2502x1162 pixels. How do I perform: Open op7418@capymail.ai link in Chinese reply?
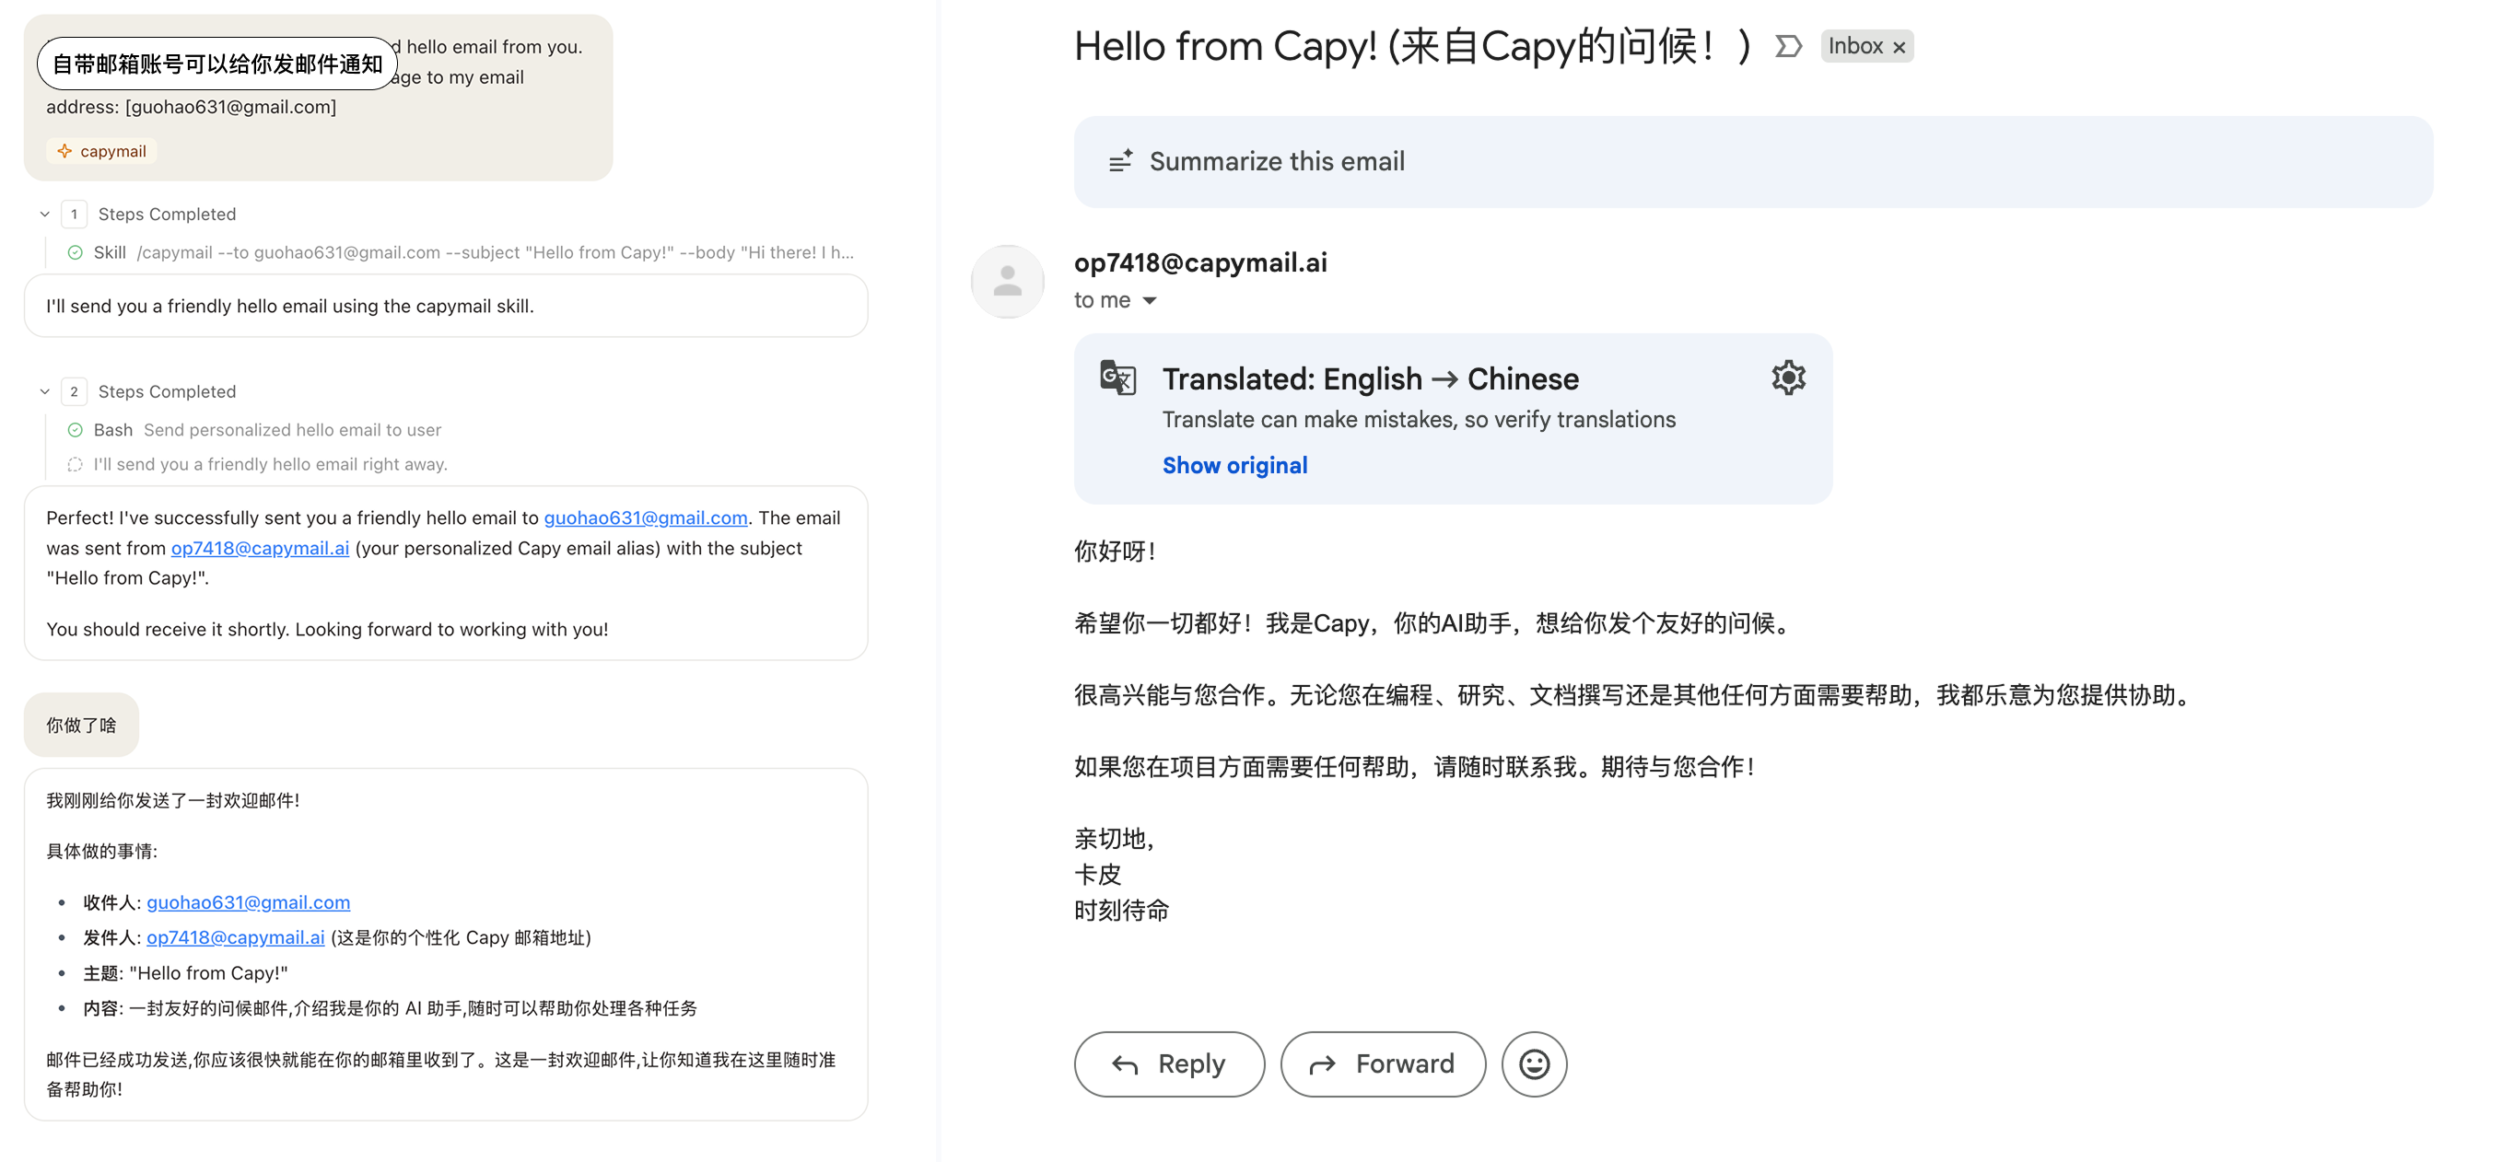(x=235, y=937)
